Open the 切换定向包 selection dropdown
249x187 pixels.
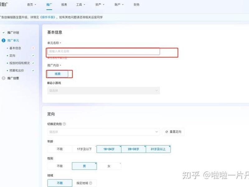click(x=104, y=132)
